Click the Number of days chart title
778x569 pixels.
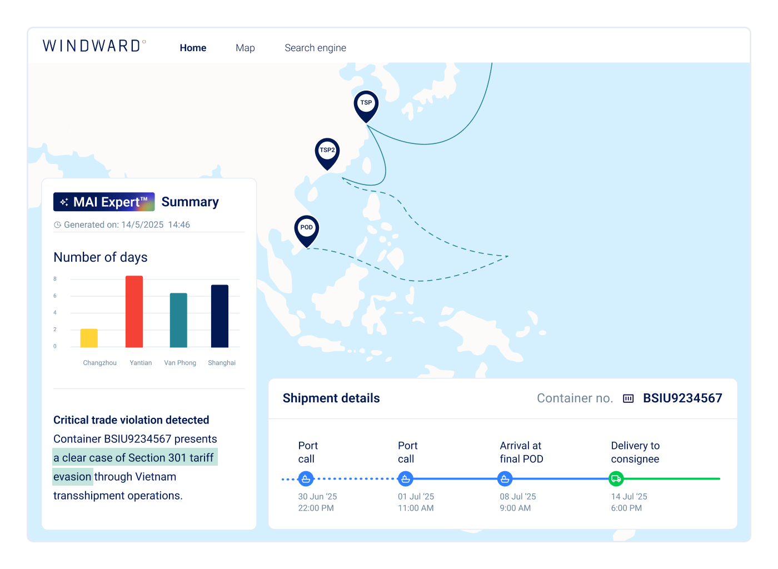click(x=101, y=257)
